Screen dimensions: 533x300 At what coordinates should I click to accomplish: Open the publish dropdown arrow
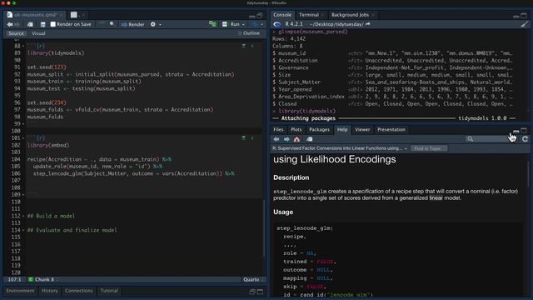coord(262,25)
